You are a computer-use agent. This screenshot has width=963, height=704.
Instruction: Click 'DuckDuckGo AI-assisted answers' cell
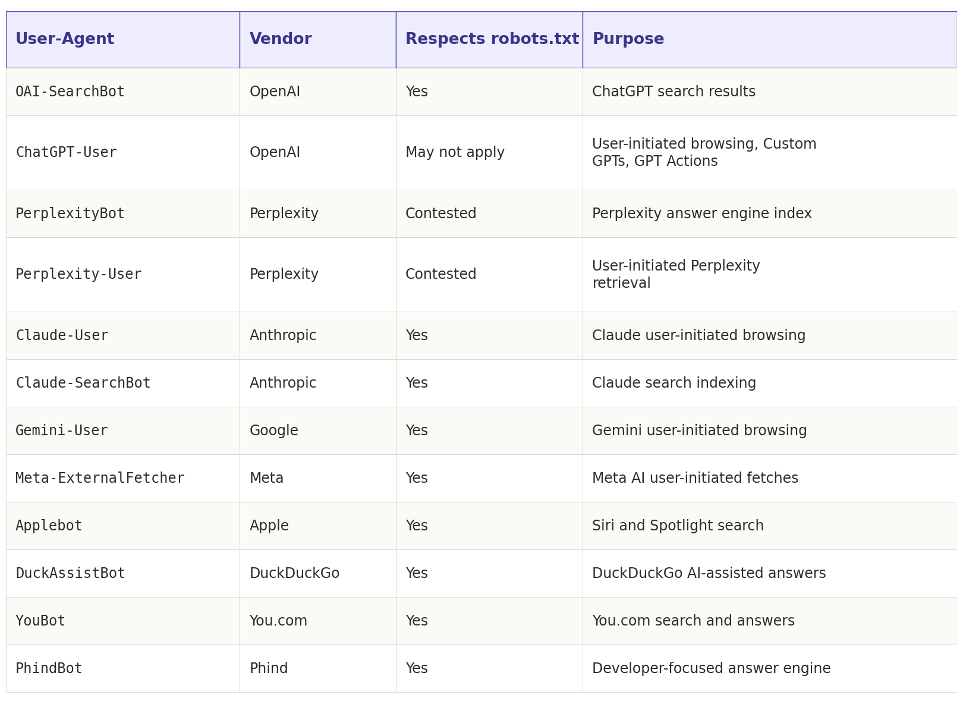pos(770,573)
